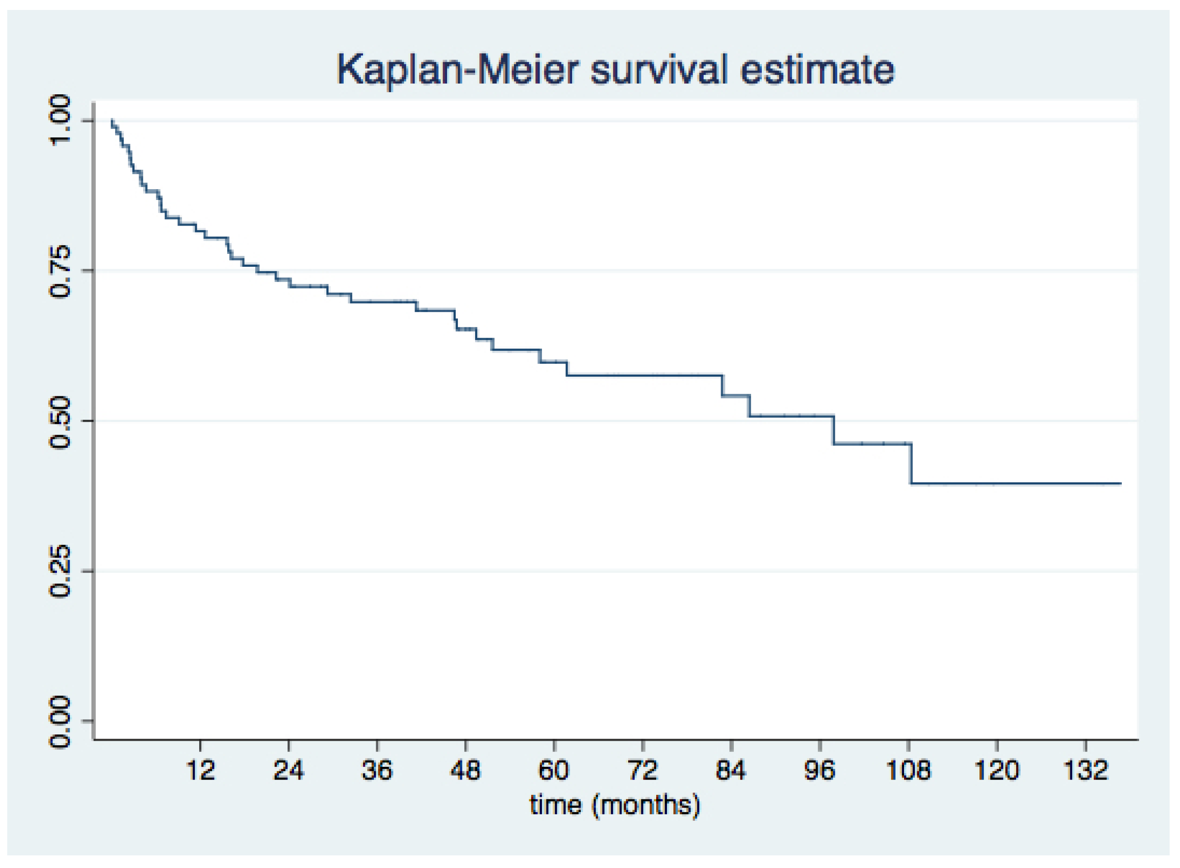Click the 1.00 y-axis label
This screenshot has height=868, width=1180.
coord(60,121)
